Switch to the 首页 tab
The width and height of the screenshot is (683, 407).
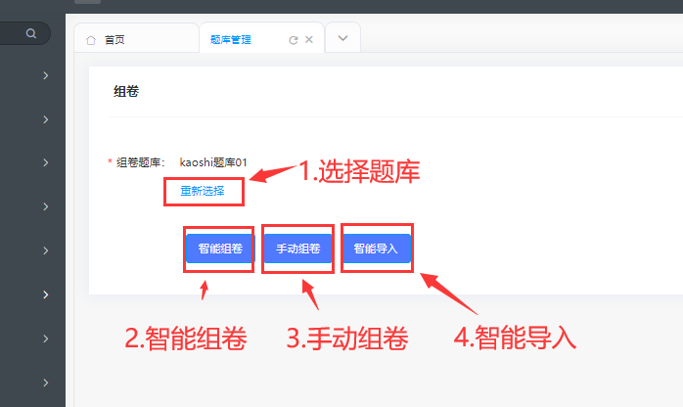coord(136,39)
